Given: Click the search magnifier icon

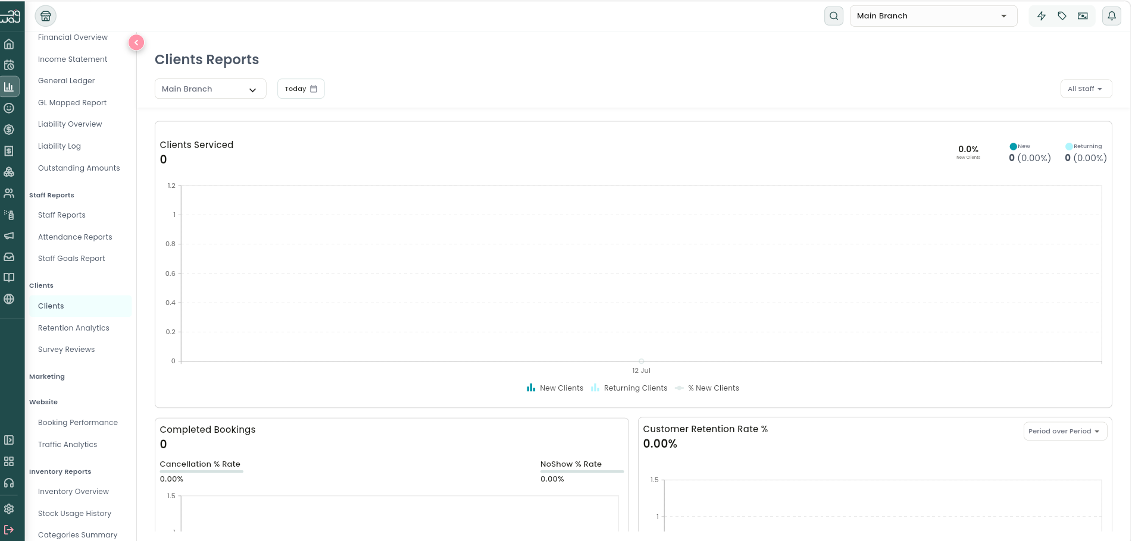Looking at the screenshot, I should pos(834,16).
